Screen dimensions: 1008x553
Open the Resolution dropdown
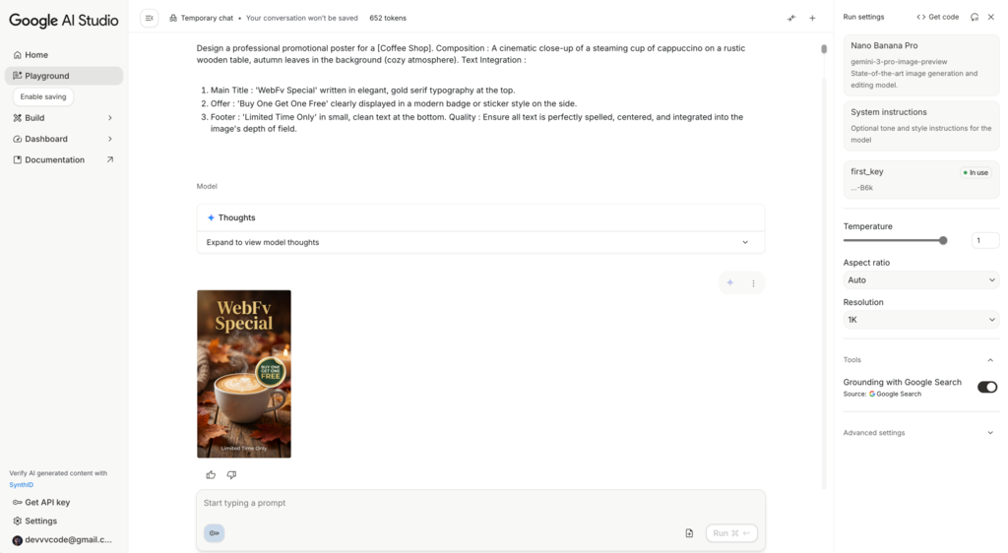[x=921, y=320]
